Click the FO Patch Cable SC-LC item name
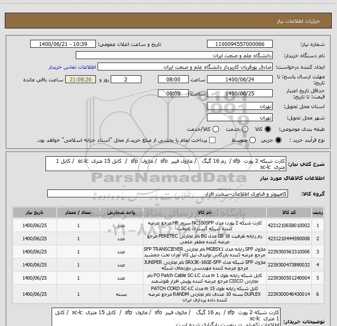The image size is (337, 326). point(205,278)
